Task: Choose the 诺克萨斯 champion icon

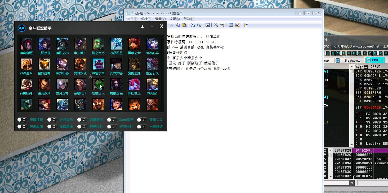Action: (x=44, y=84)
